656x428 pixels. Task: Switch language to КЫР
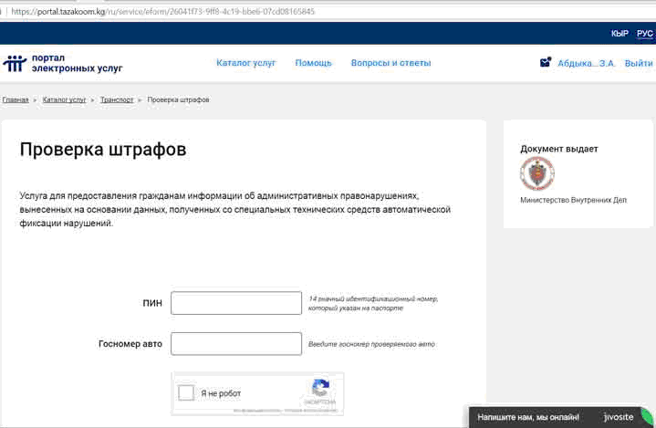[620, 34]
